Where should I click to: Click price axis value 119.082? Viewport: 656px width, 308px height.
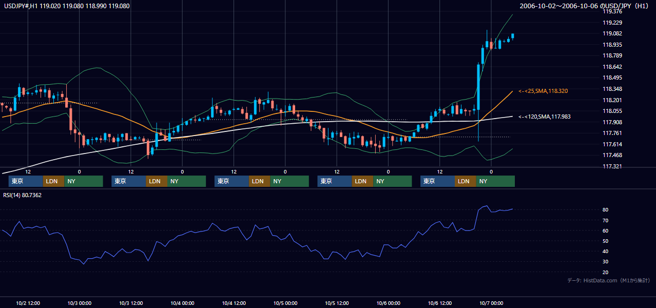click(x=612, y=33)
